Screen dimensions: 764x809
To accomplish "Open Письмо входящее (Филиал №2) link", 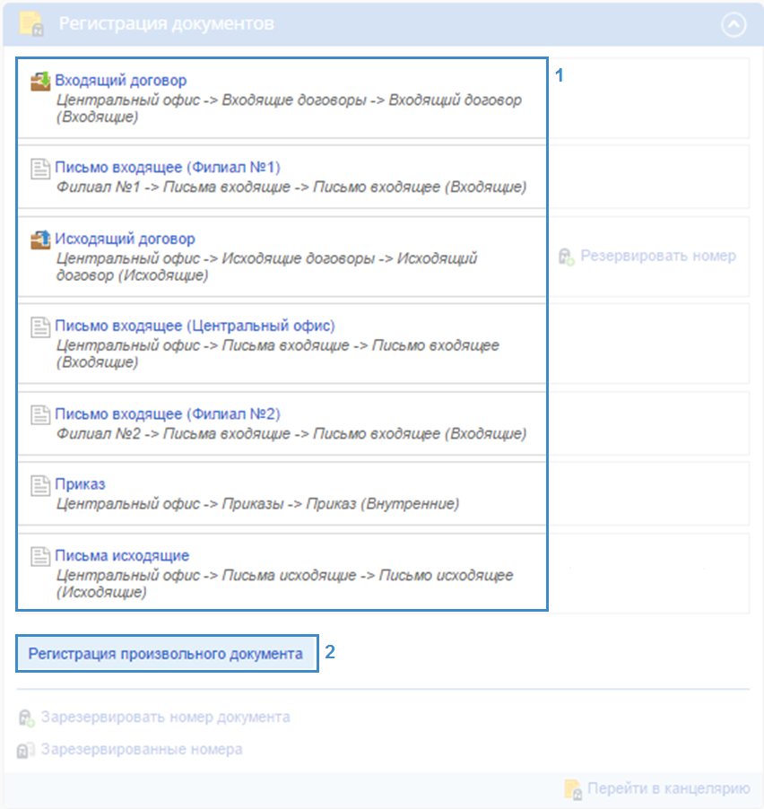I will click(x=168, y=413).
